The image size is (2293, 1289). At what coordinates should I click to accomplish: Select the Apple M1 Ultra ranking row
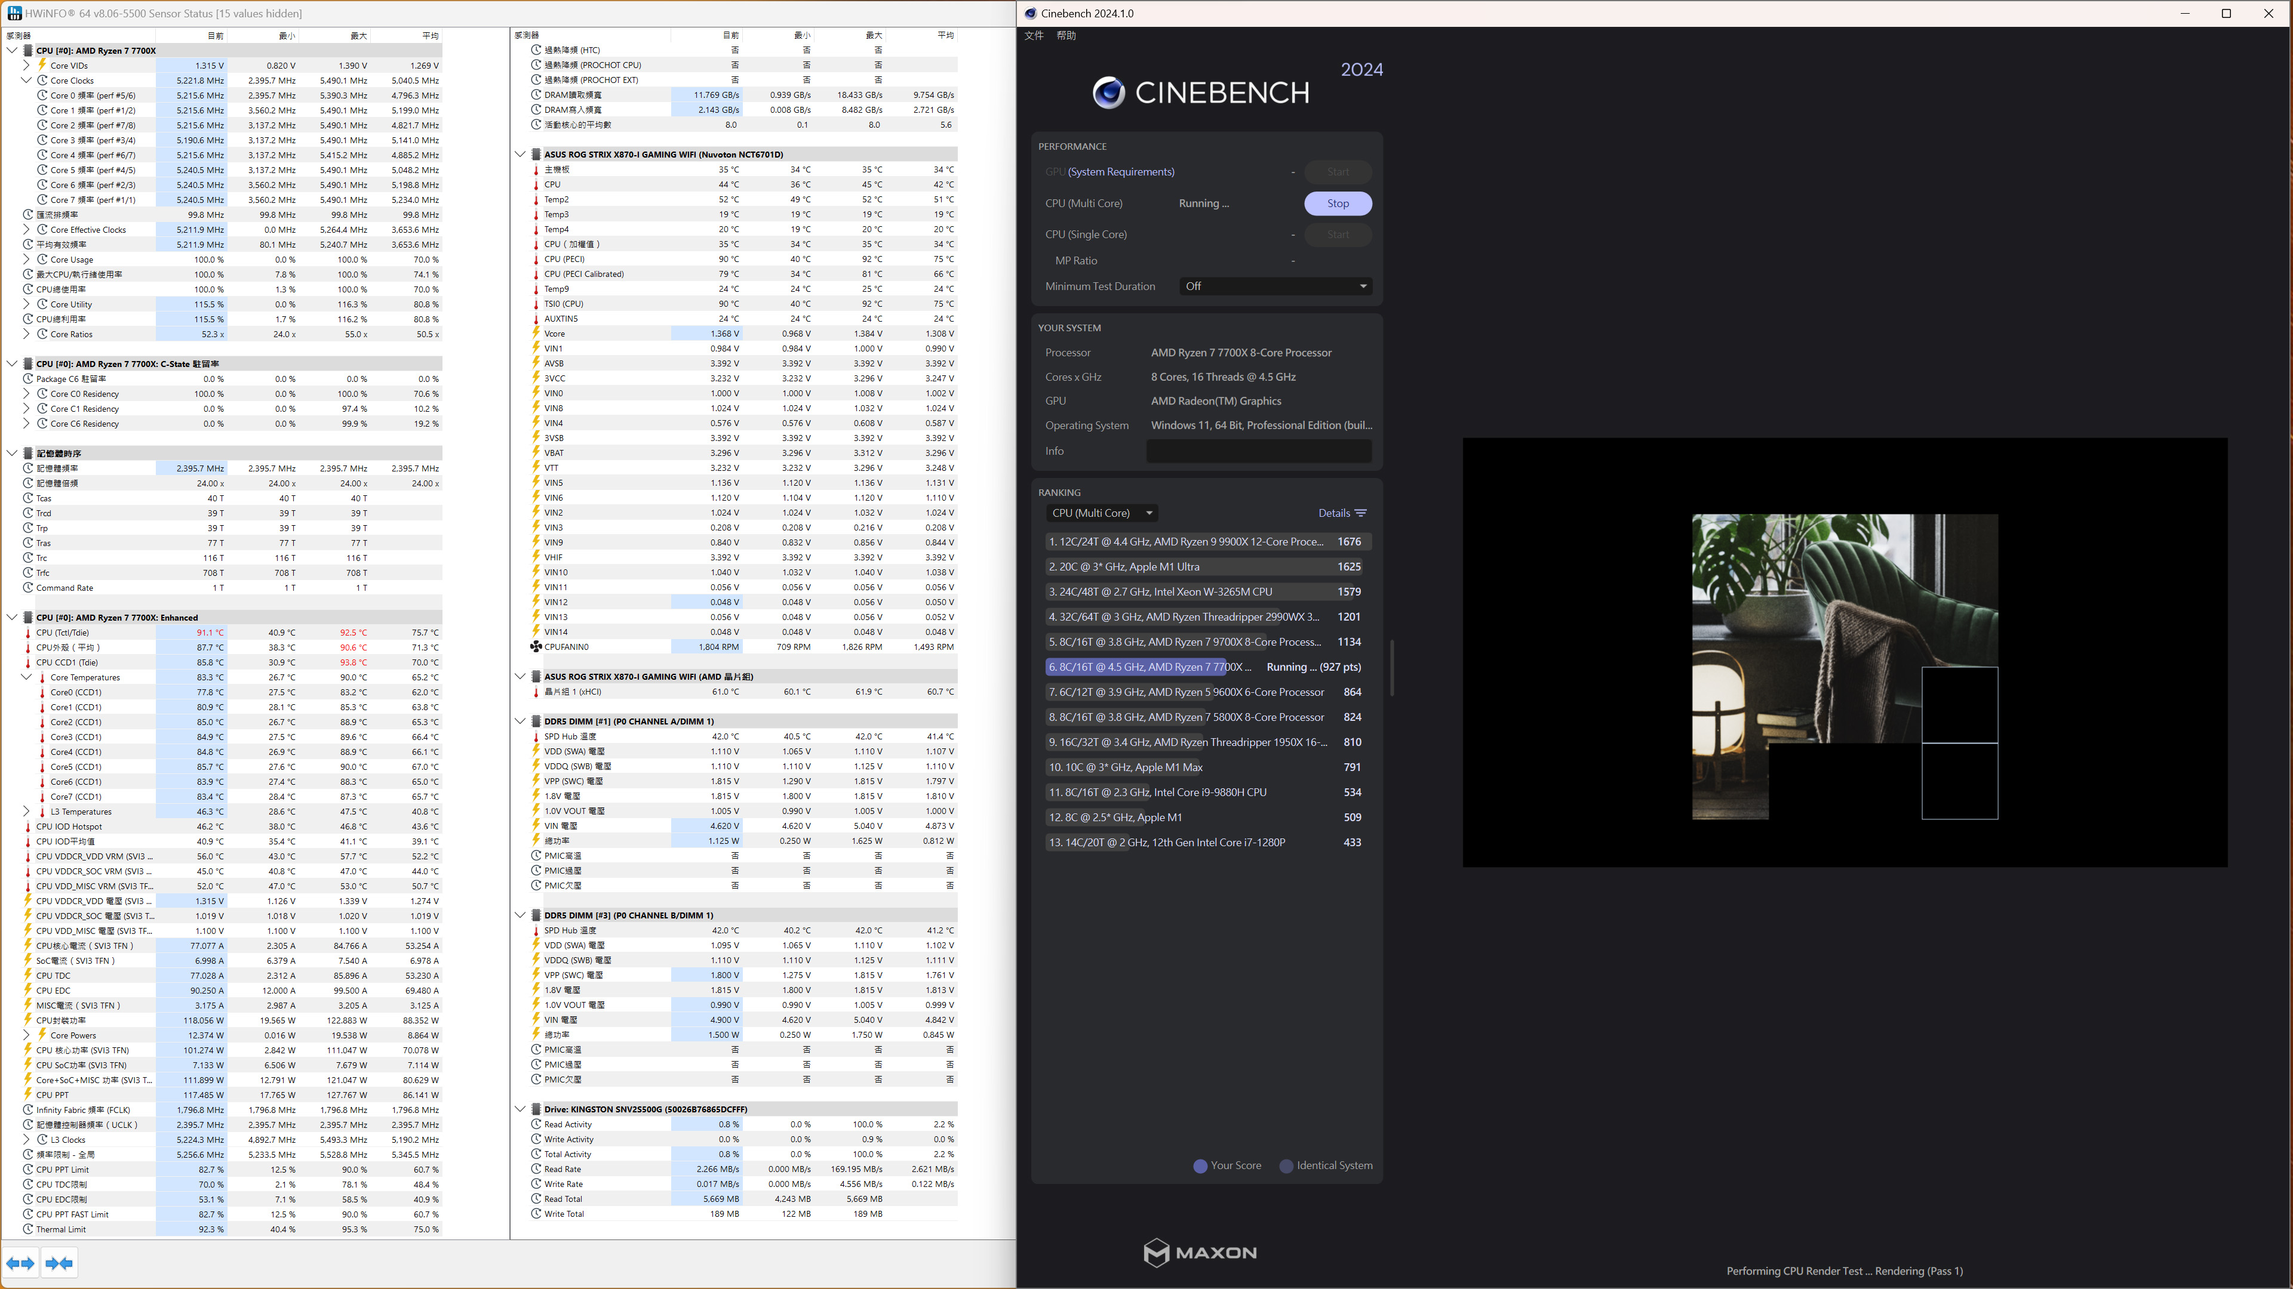pyautogui.click(x=1207, y=567)
